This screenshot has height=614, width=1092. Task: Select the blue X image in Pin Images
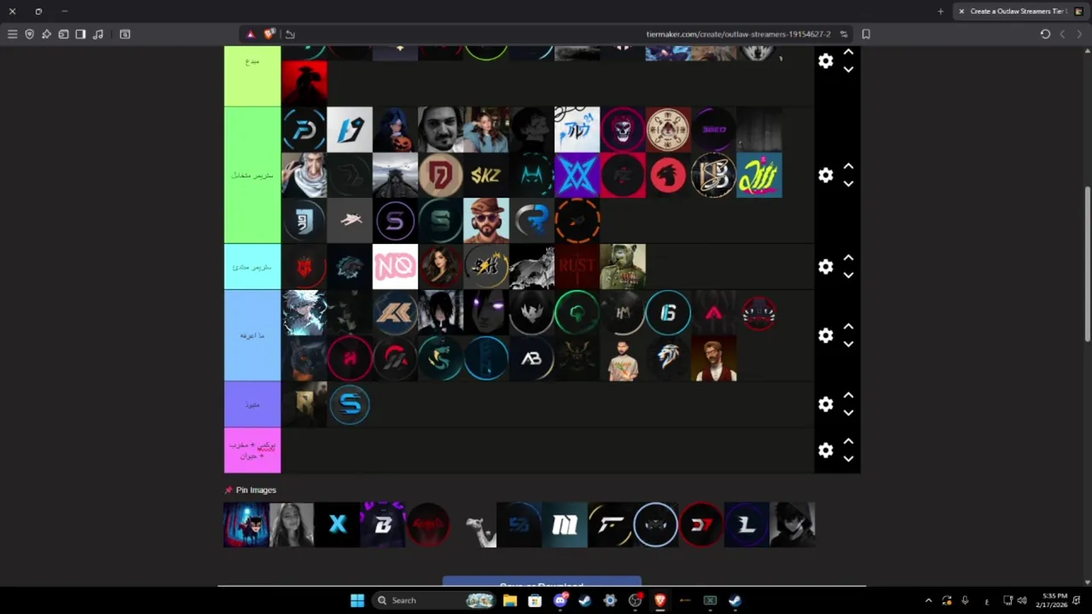point(337,524)
